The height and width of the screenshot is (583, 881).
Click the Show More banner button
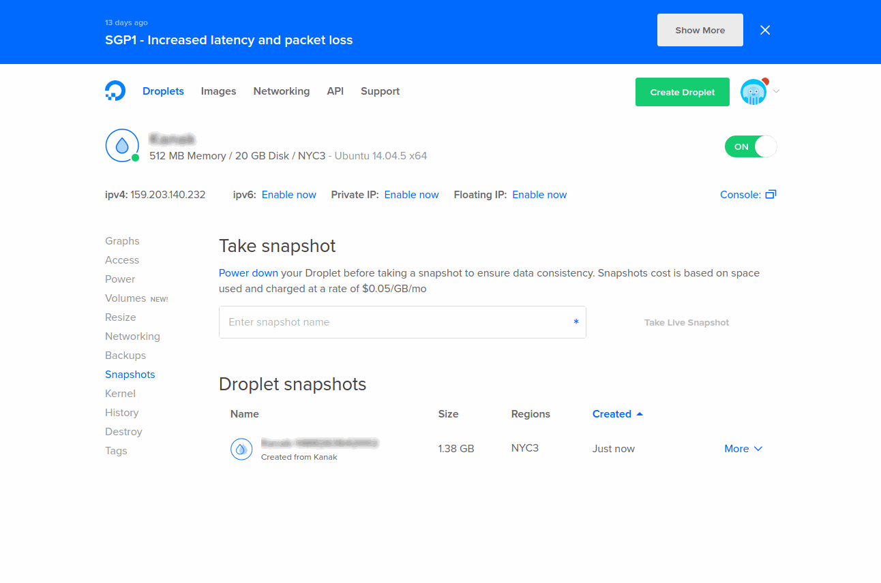pyautogui.click(x=700, y=30)
